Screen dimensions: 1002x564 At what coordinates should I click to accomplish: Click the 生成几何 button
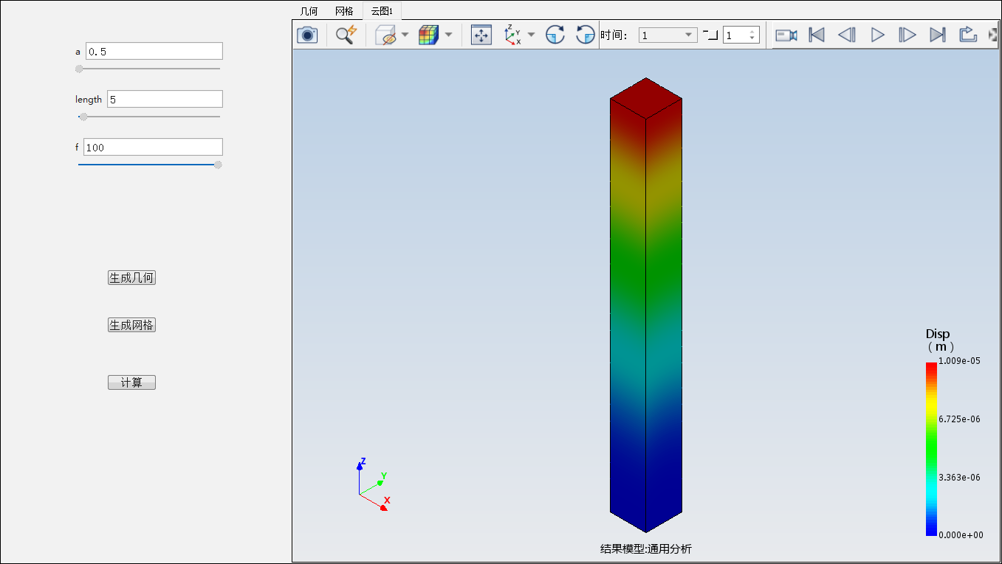pos(131,278)
